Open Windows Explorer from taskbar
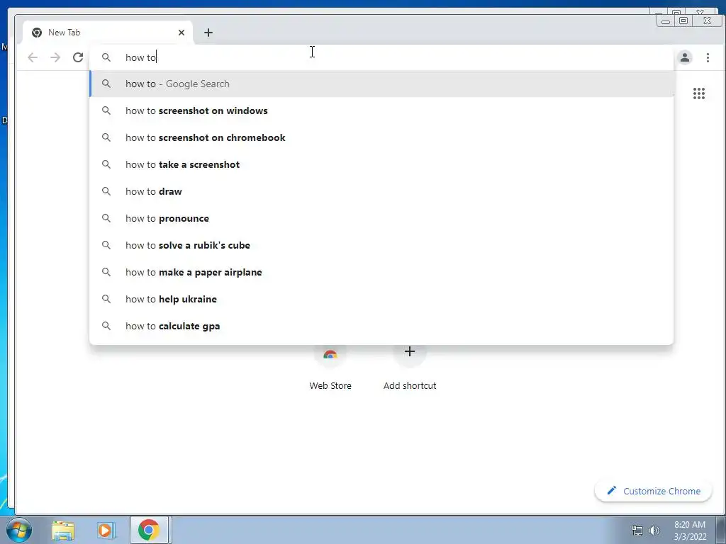The height and width of the screenshot is (544, 726). (x=63, y=530)
